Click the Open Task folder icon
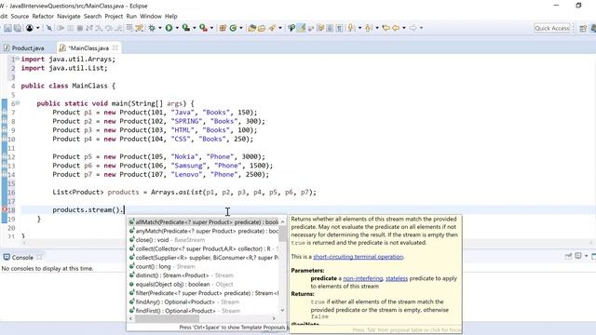This screenshot has height=335, width=596. (x=262, y=28)
